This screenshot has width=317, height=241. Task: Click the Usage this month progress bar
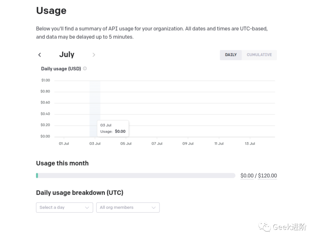(x=136, y=176)
